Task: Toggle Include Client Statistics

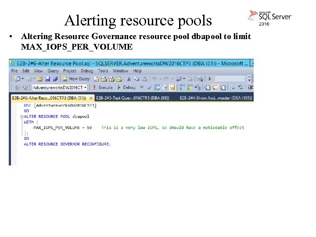Action: point(197,87)
